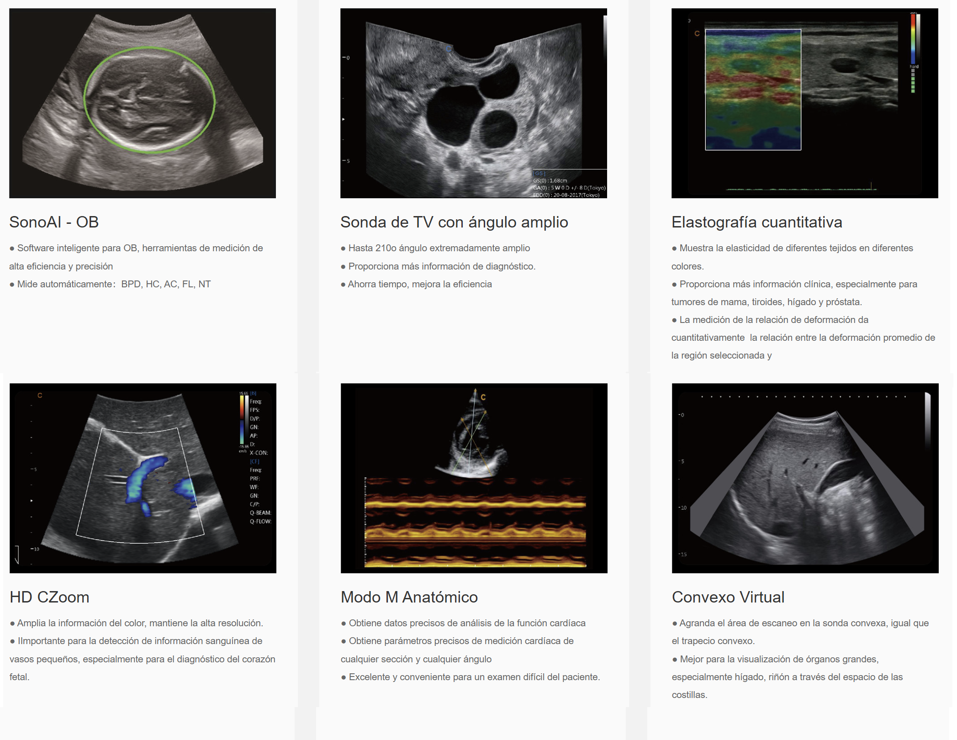Open the SonoAI - OB fetal head thumbnail

click(142, 103)
